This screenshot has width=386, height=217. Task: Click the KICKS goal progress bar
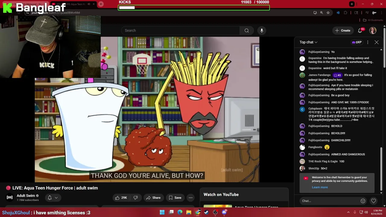click(194, 8)
